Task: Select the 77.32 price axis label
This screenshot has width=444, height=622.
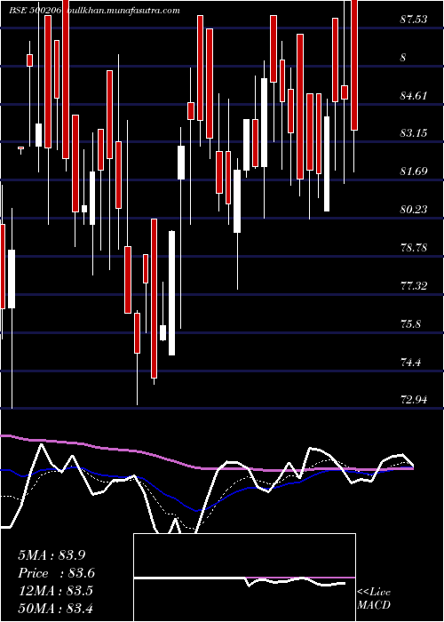Action: (x=414, y=285)
